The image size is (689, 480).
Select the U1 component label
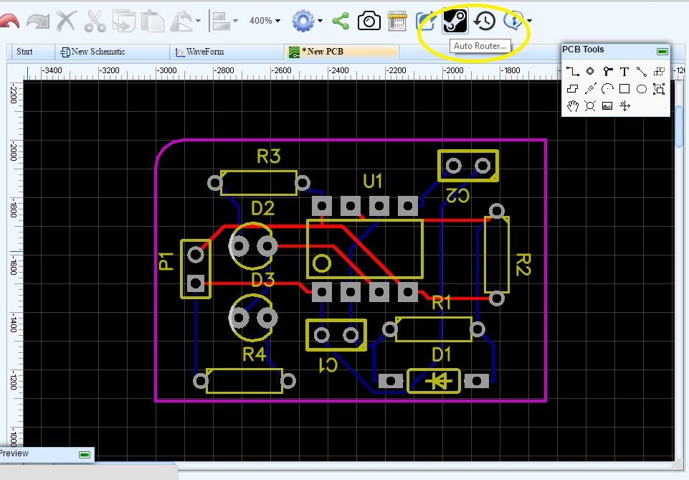coord(373,181)
